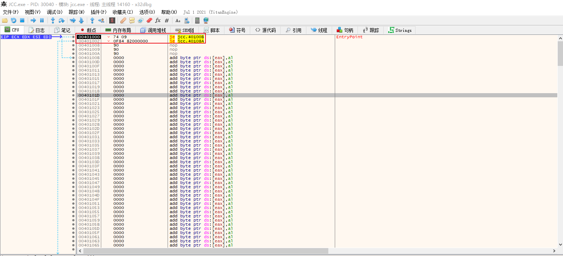Switch to the 引用 references tab

(x=293, y=30)
